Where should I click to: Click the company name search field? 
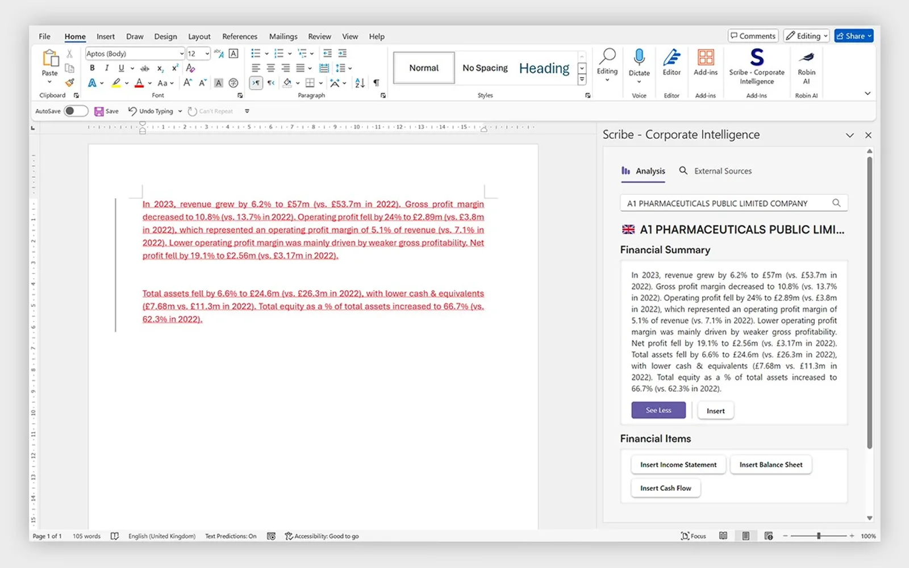coord(734,203)
